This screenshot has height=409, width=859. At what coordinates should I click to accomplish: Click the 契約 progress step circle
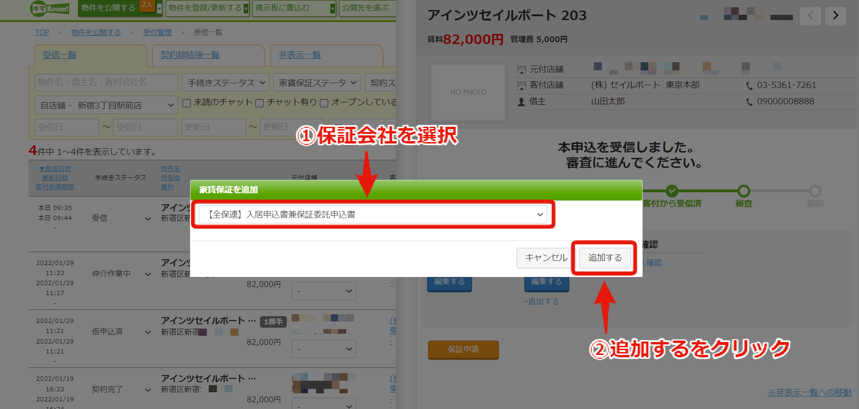815,191
